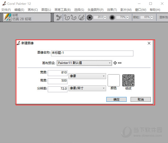
Task: Open the 画布(C) menu
Action: tap(33, 10)
